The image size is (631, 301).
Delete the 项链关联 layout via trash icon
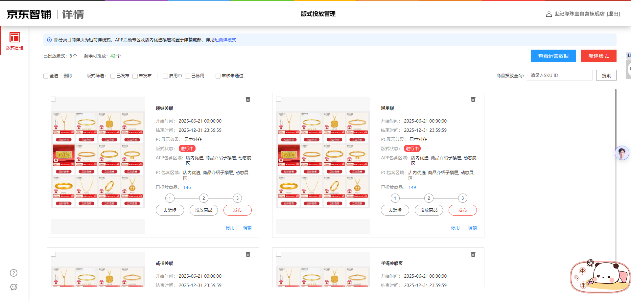(248, 100)
